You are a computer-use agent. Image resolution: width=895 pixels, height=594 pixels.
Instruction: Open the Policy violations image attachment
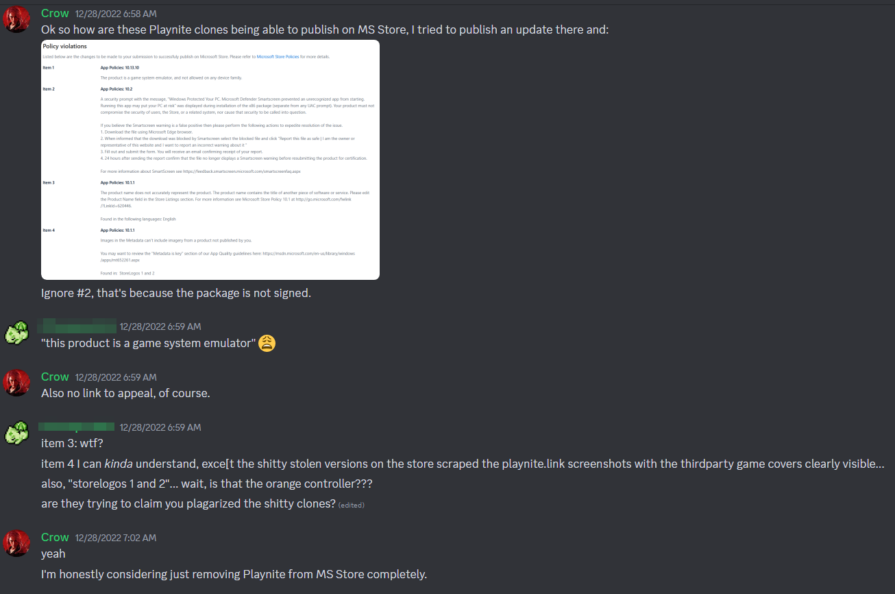[x=210, y=160]
